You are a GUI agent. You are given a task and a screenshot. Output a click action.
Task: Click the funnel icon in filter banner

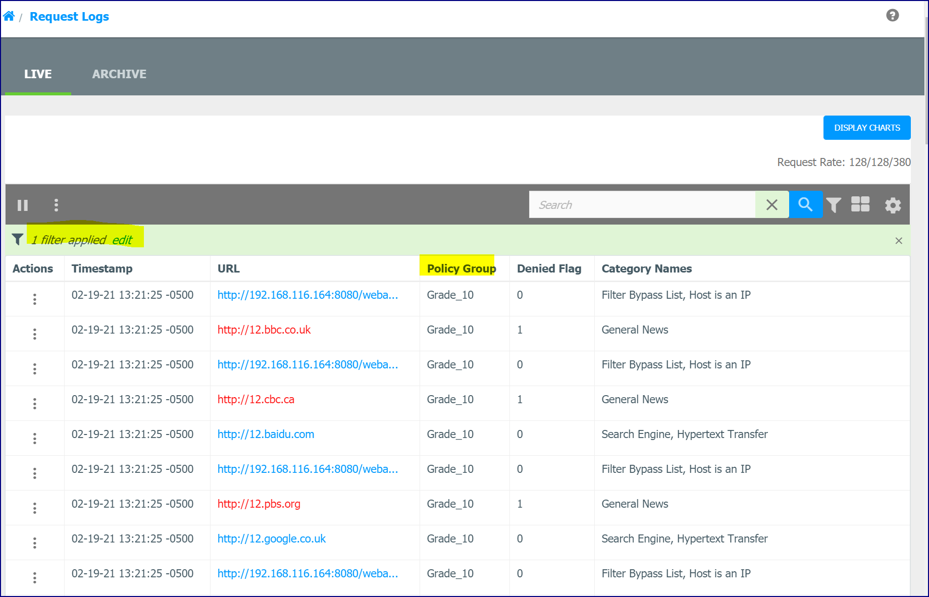pos(18,239)
